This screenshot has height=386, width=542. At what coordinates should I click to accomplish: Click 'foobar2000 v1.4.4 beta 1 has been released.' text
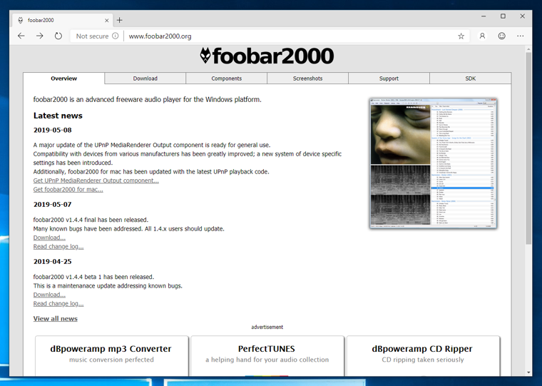(93, 277)
